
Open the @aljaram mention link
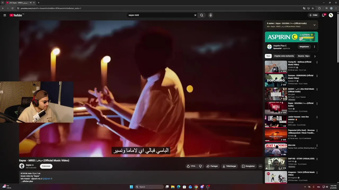[47, 179]
